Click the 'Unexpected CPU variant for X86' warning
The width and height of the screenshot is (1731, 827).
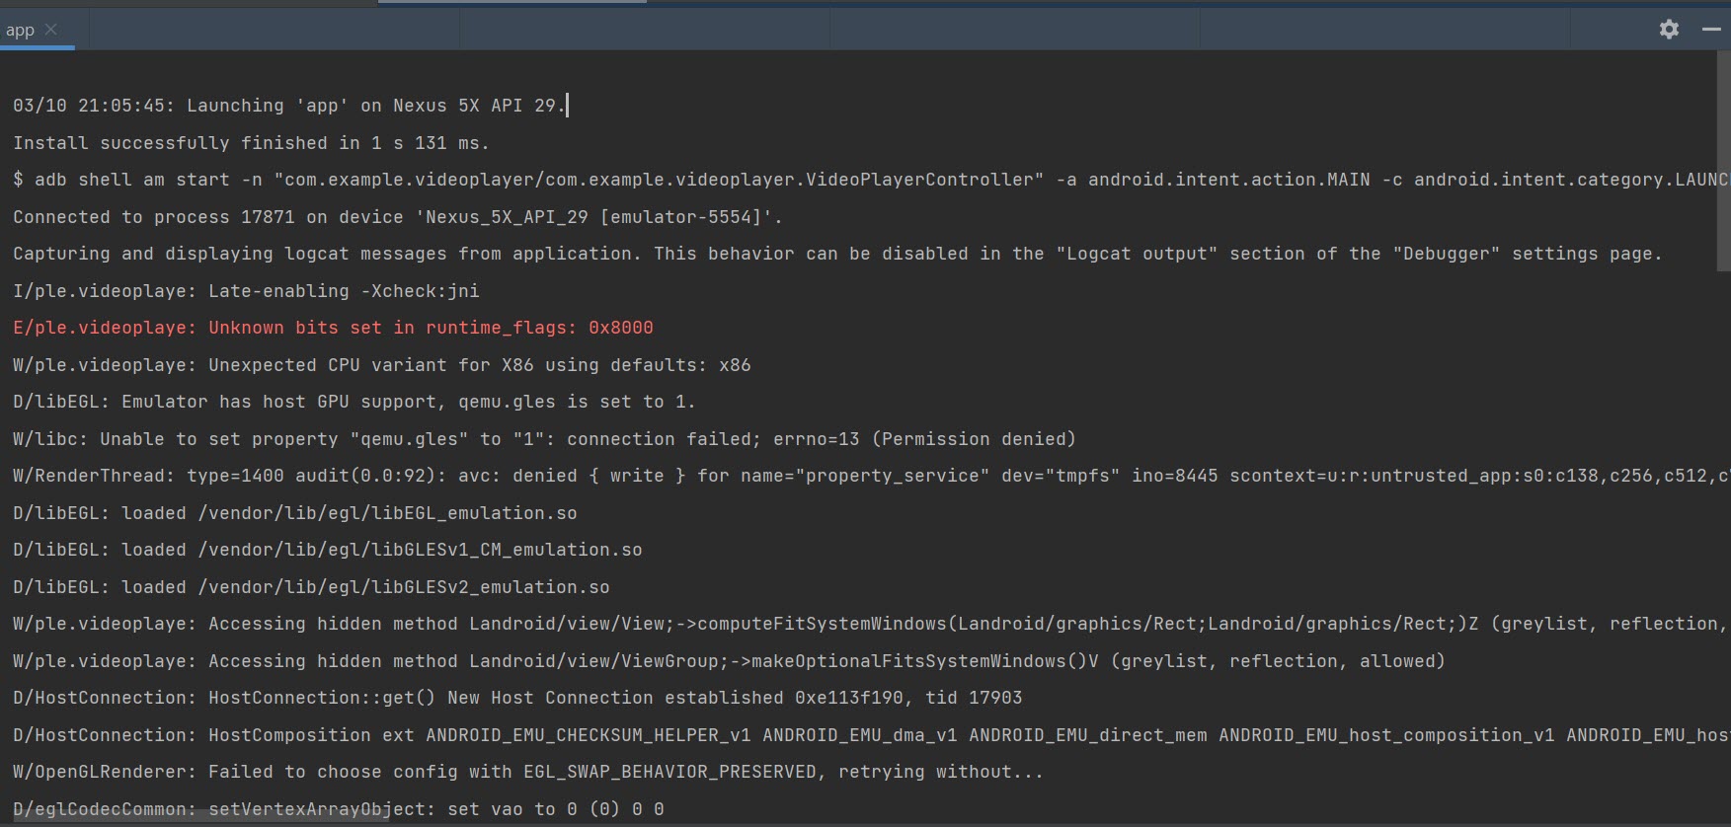(381, 365)
